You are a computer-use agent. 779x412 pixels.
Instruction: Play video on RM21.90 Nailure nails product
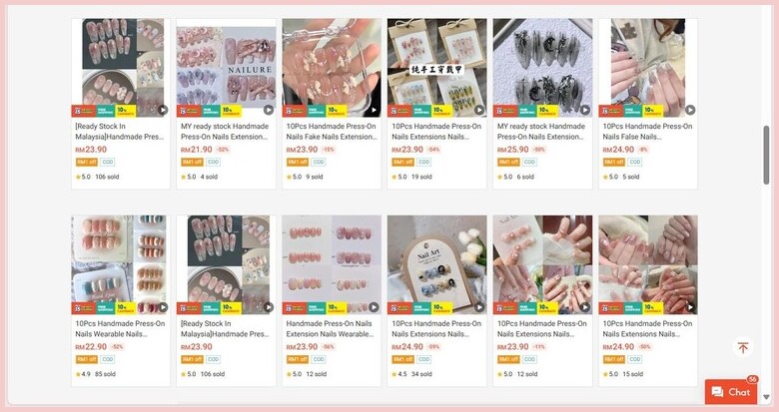coord(269,110)
